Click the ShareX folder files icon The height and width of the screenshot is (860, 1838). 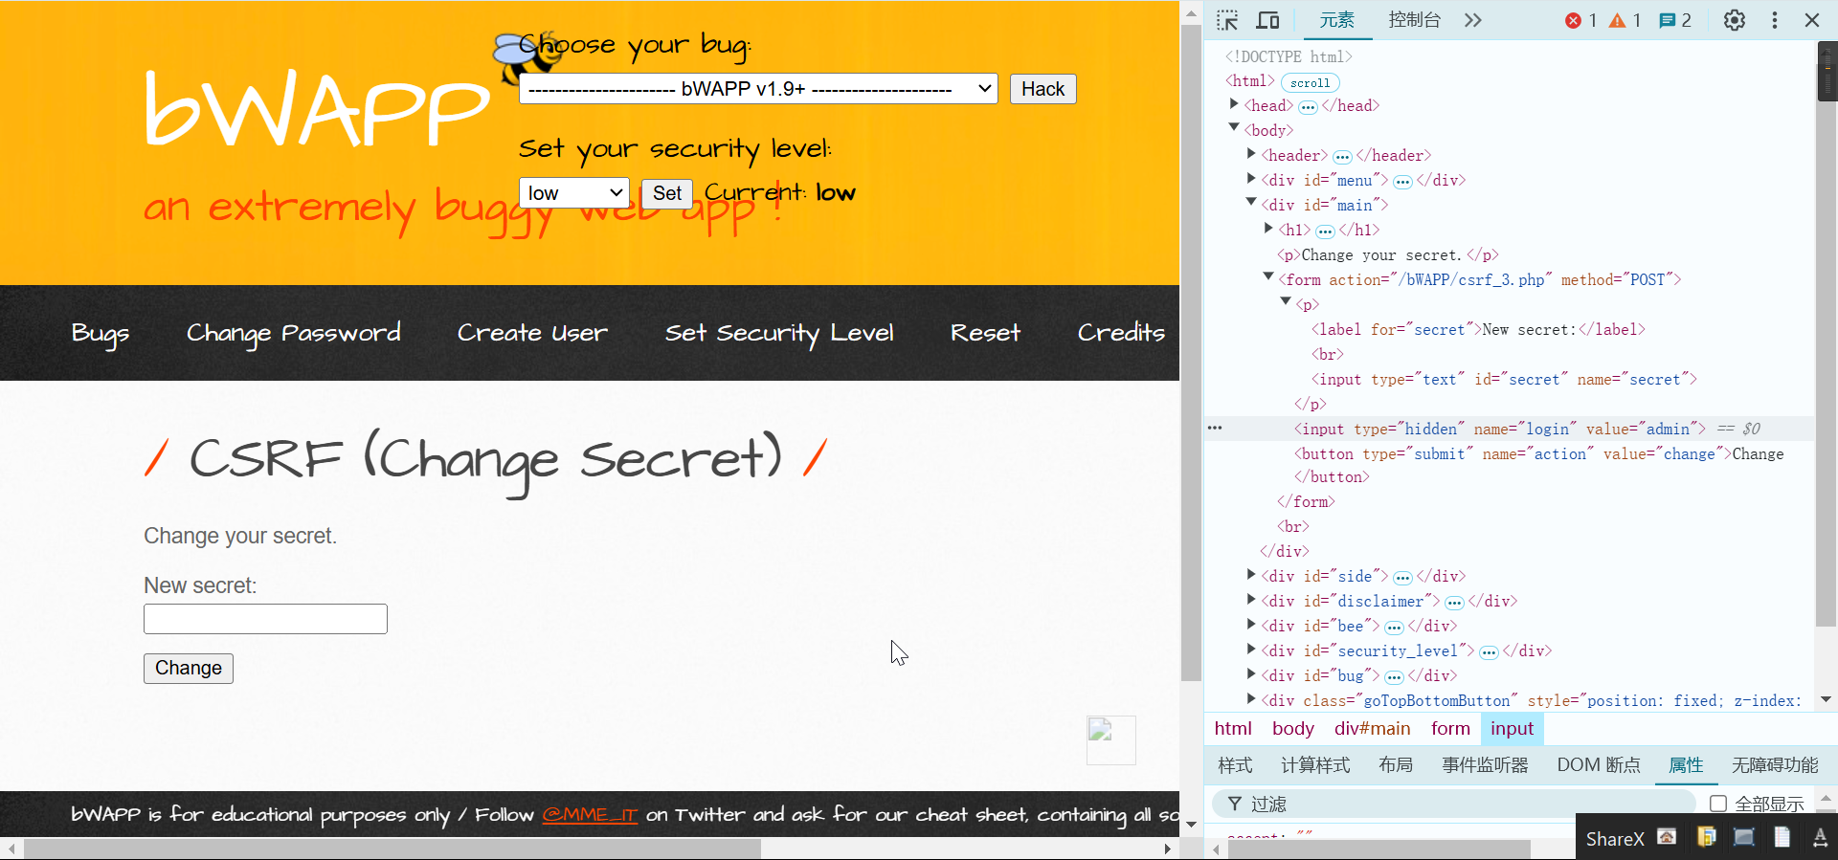pyautogui.click(x=1706, y=837)
